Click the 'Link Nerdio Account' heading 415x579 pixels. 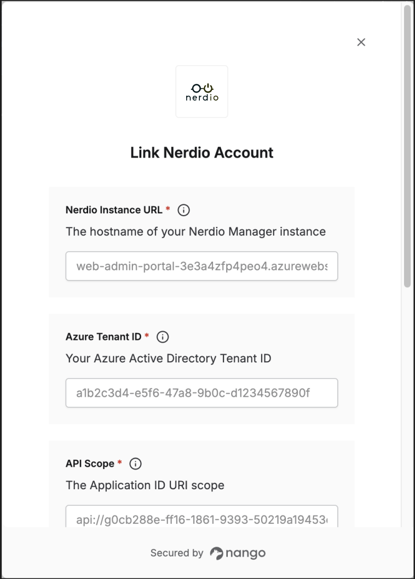click(202, 153)
